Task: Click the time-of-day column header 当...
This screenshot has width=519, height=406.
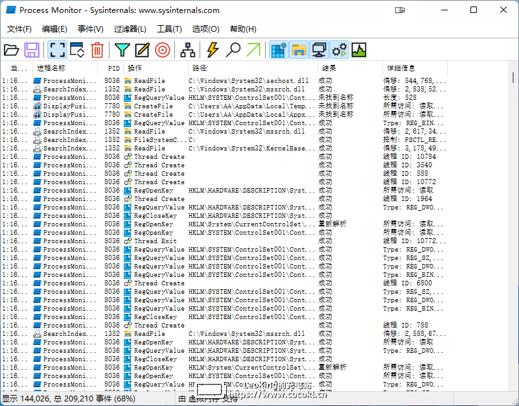Action: pyautogui.click(x=17, y=68)
